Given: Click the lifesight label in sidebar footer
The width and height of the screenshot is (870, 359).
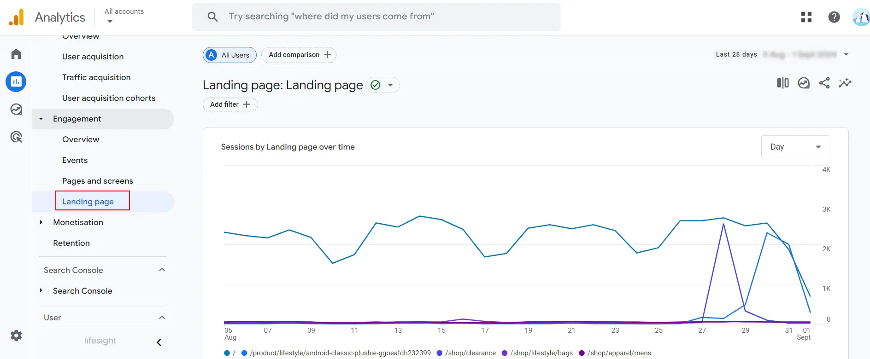Looking at the screenshot, I should pos(100,341).
